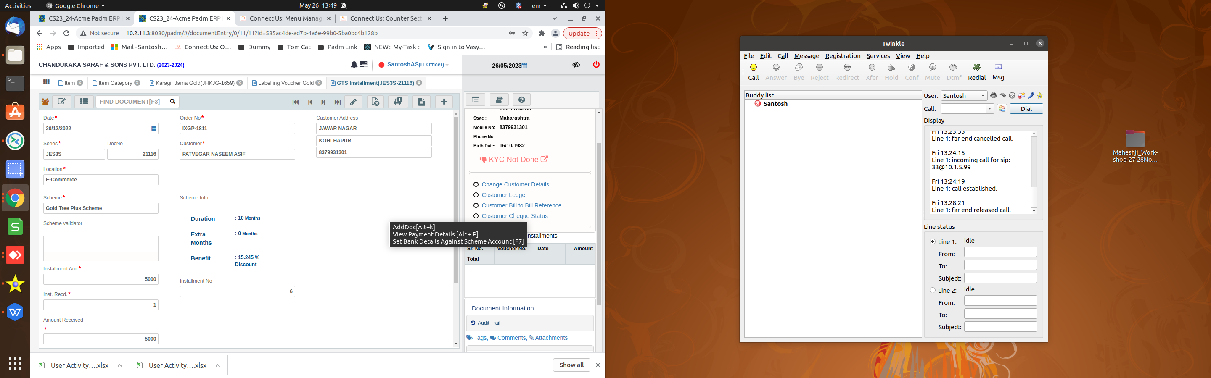Open Thunderbird in the Ubuntu dock

click(15, 26)
